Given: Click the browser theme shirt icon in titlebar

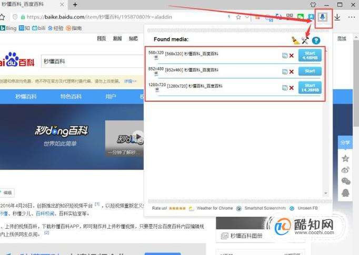Looking at the screenshot, I should pos(313,5).
